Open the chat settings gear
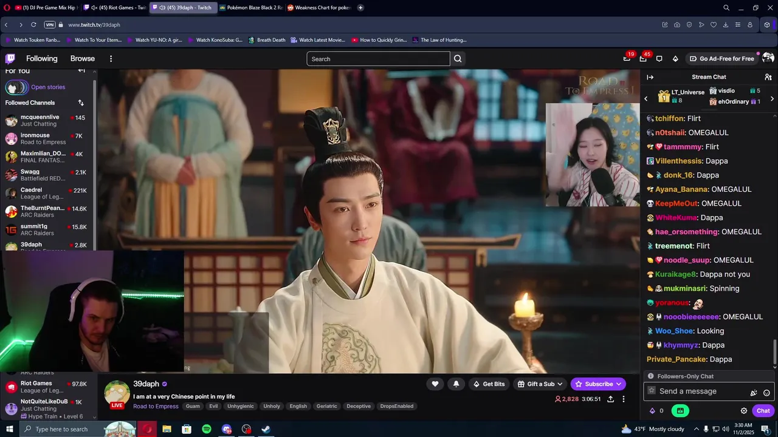Image resolution: width=778 pixels, height=437 pixels. coord(743,411)
